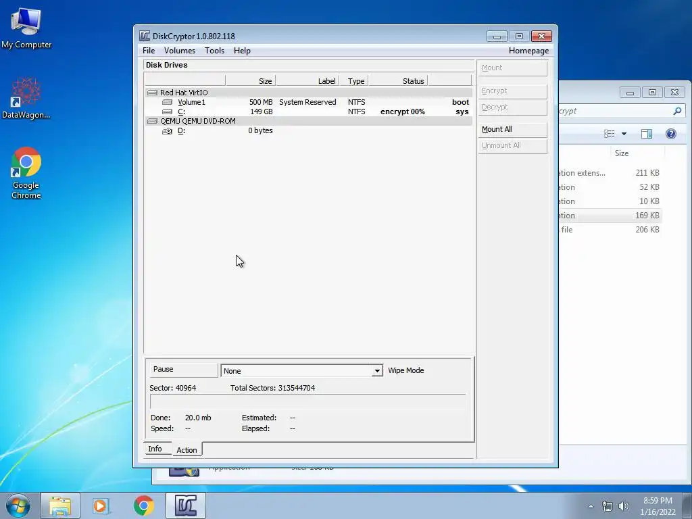Screen dimensions: 692x519
Task: Open the Help menu
Action: click(242, 51)
